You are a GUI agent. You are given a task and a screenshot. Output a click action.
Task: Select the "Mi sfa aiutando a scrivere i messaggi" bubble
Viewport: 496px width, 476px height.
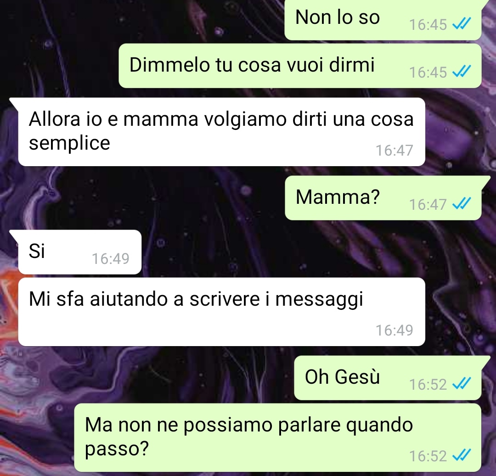pyautogui.click(x=221, y=312)
